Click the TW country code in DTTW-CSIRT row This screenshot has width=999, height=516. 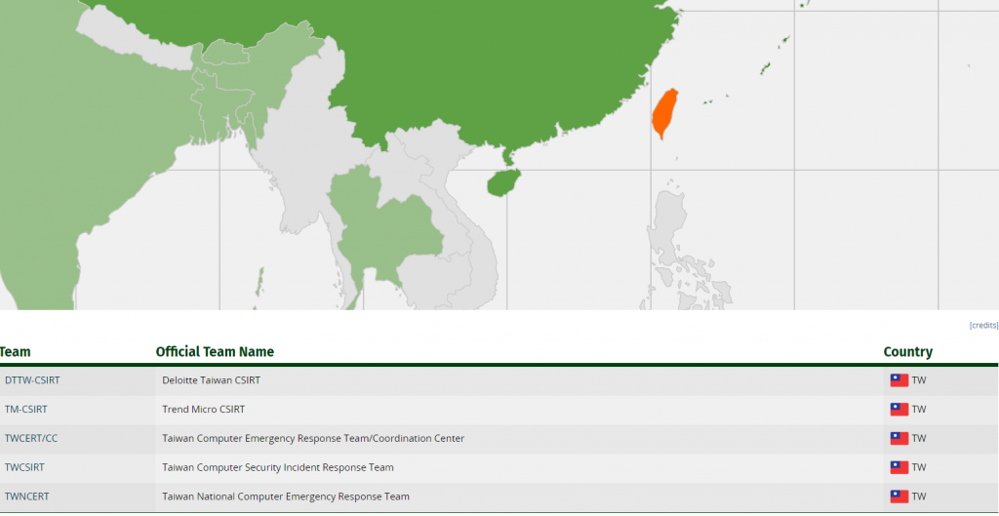click(919, 381)
